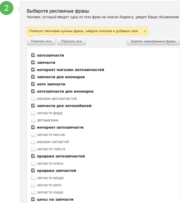
Task: Uncheck "цены на запчасти" checkbox
Action: pyautogui.click(x=33, y=199)
